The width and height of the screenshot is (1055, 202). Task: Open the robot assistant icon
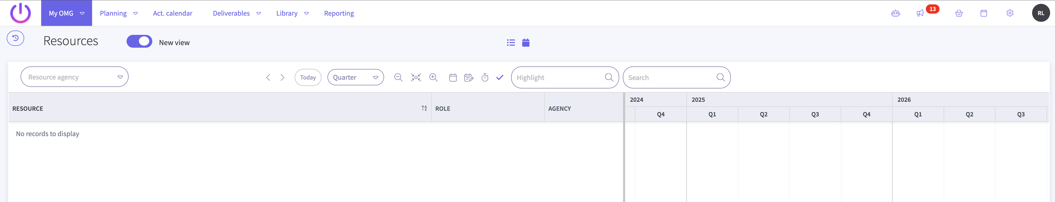895,14
